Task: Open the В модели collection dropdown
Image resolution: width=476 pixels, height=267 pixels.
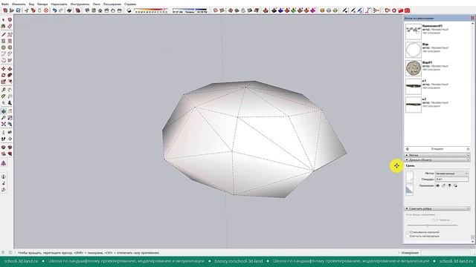Action: coord(437,149)
